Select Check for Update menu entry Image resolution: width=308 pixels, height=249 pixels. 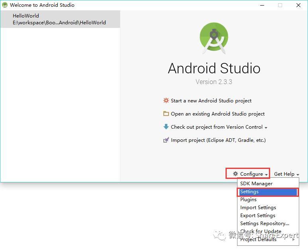268,231
